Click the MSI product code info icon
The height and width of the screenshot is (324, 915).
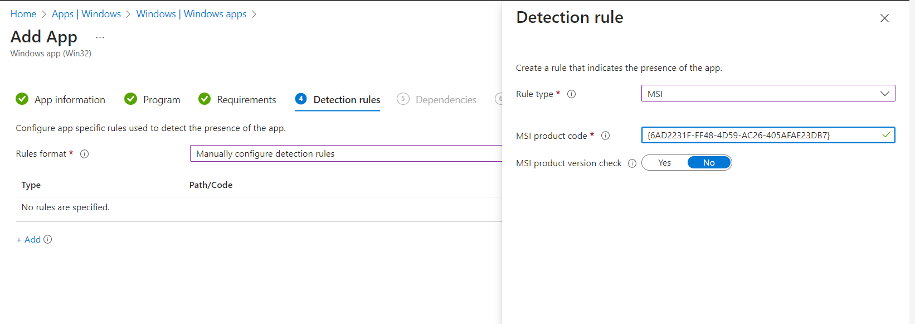605,136
